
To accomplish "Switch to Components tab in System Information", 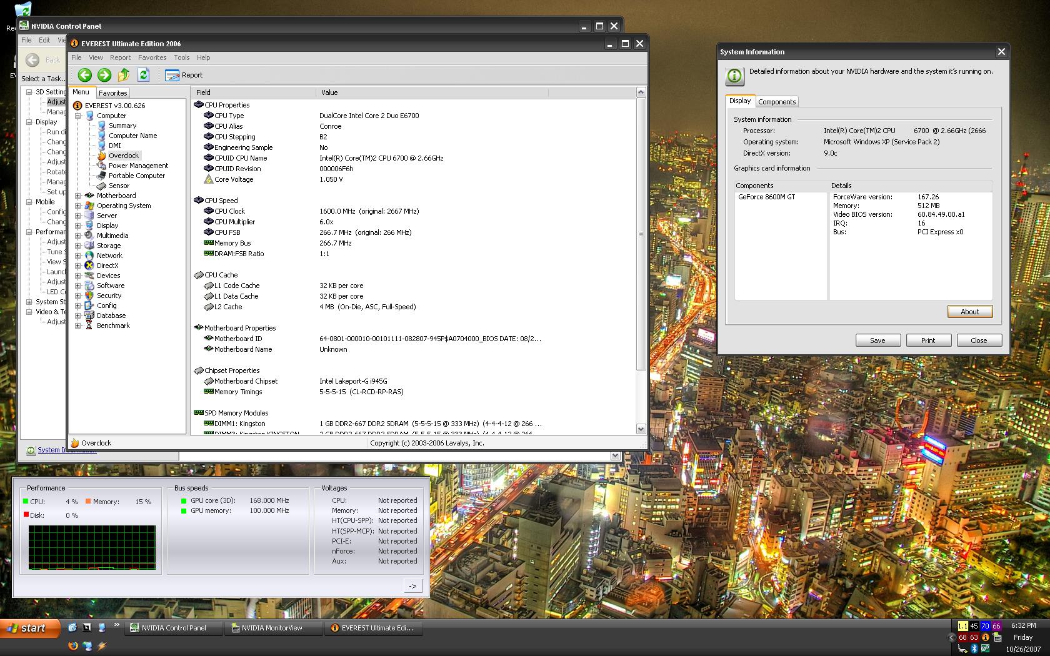I will 777,102.
